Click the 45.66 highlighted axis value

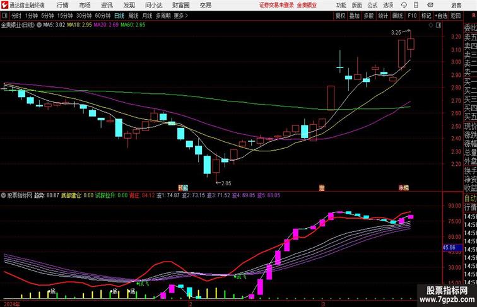pyautogui.click(x=452, y=248)
